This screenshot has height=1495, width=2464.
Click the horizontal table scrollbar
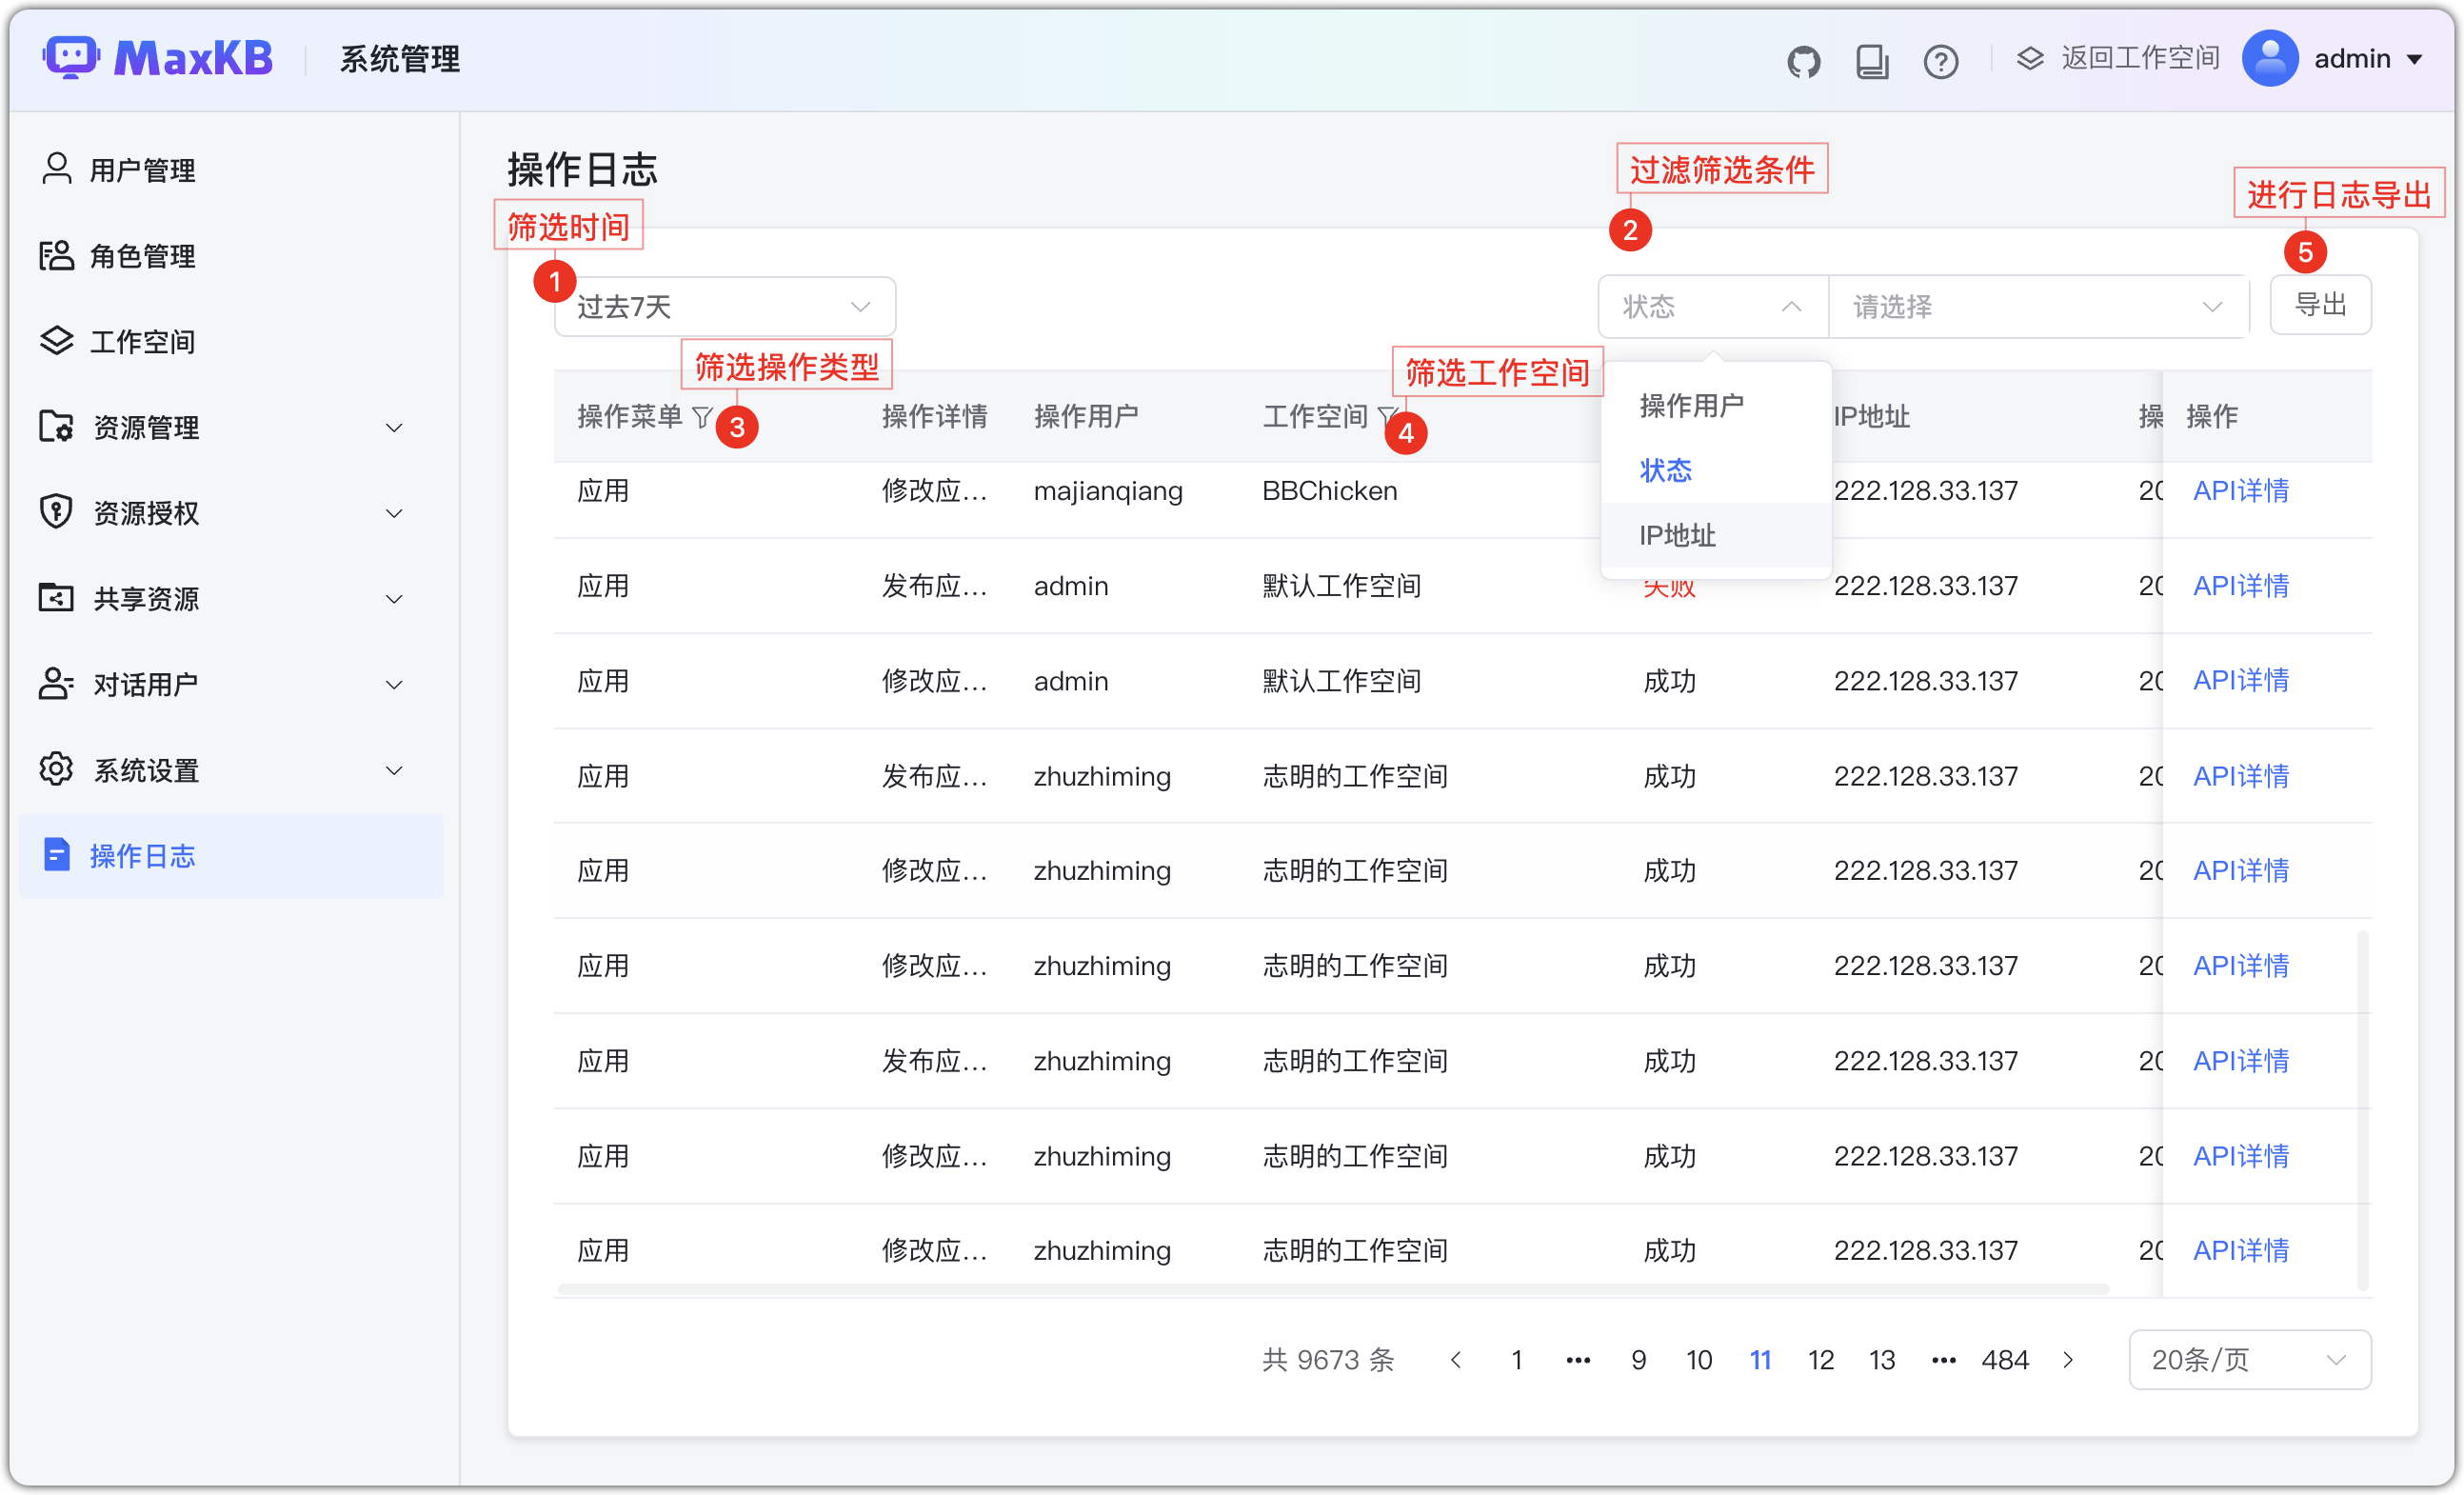coord(1333,1289)
